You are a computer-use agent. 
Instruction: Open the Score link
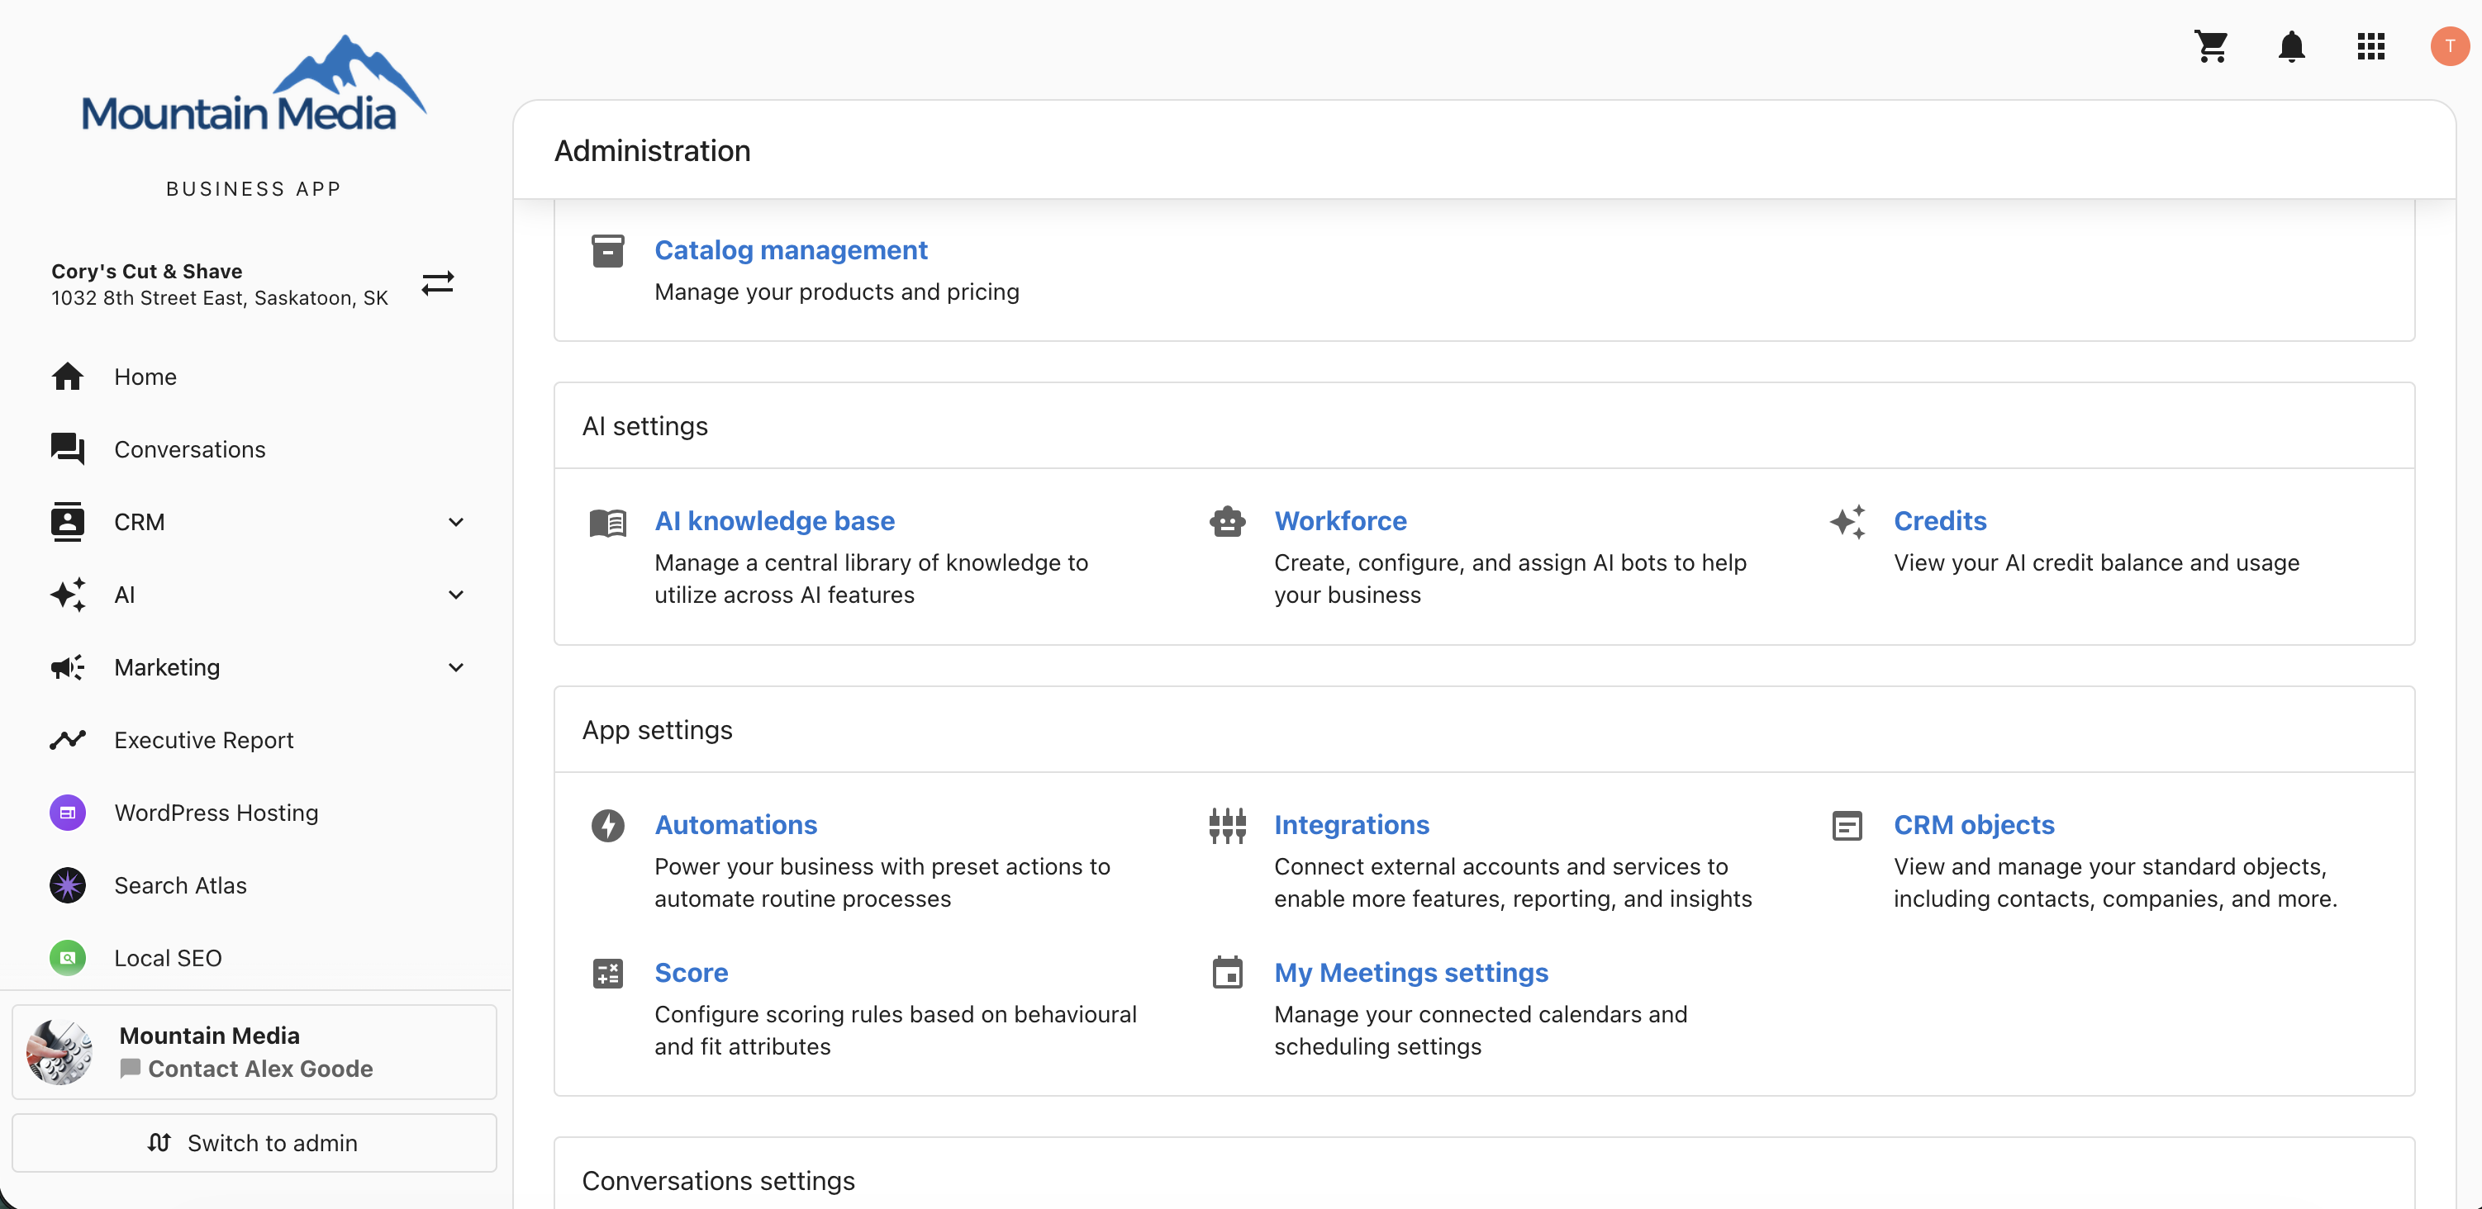(x=691, y=972)
